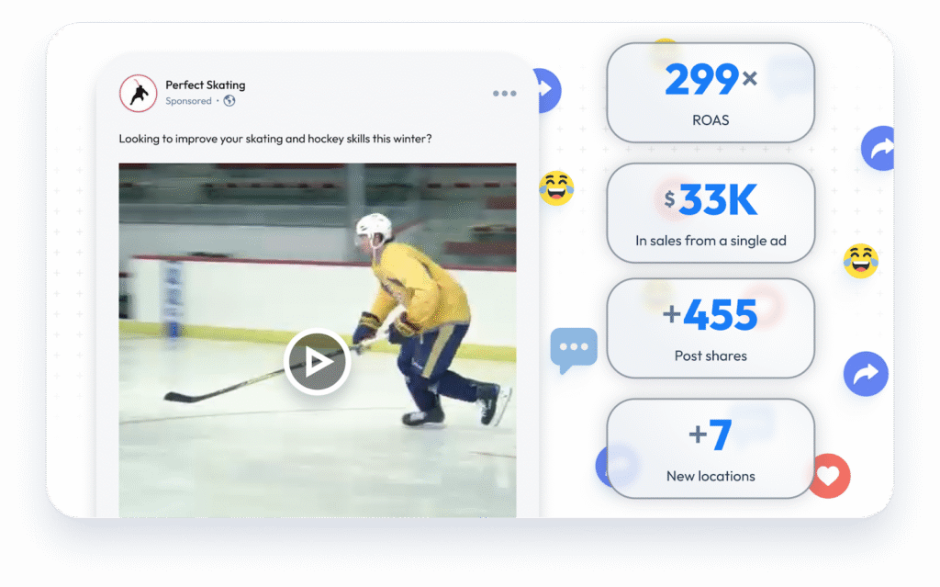The width and height of the screenshot is (940, 587).
Task: Click the speech bubble comment icon
Action: (574, 349)
